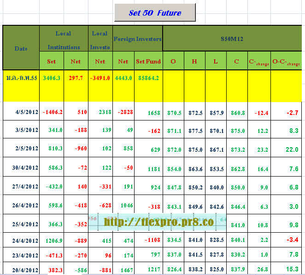Click the 4443.0 cell in yellow row
Screen dimensions: 305x275
click(123, 78)
